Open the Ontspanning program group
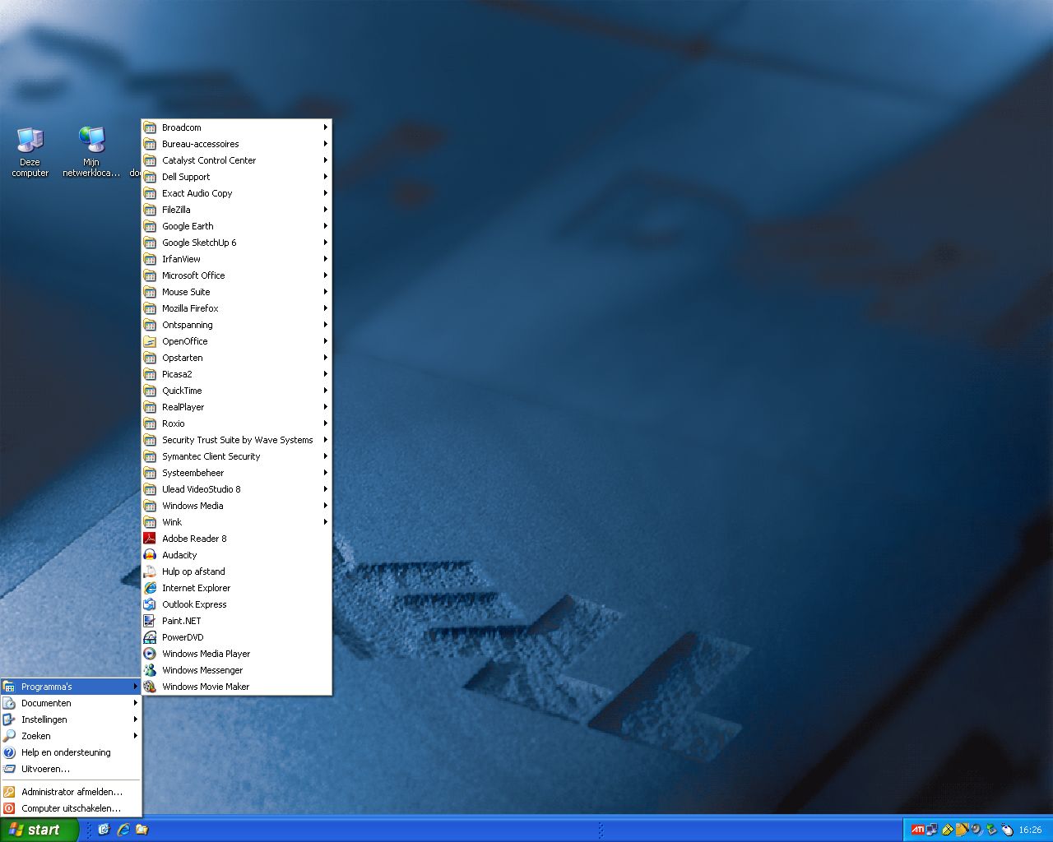This screenshot has height=842, width=1053. (237, 325)
